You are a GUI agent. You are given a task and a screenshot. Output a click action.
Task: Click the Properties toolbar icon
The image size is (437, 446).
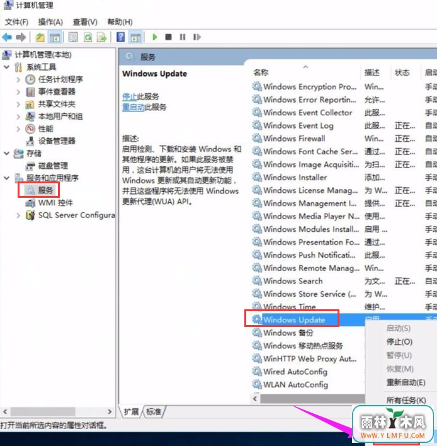pyautogui.click(x=73, y=37)
